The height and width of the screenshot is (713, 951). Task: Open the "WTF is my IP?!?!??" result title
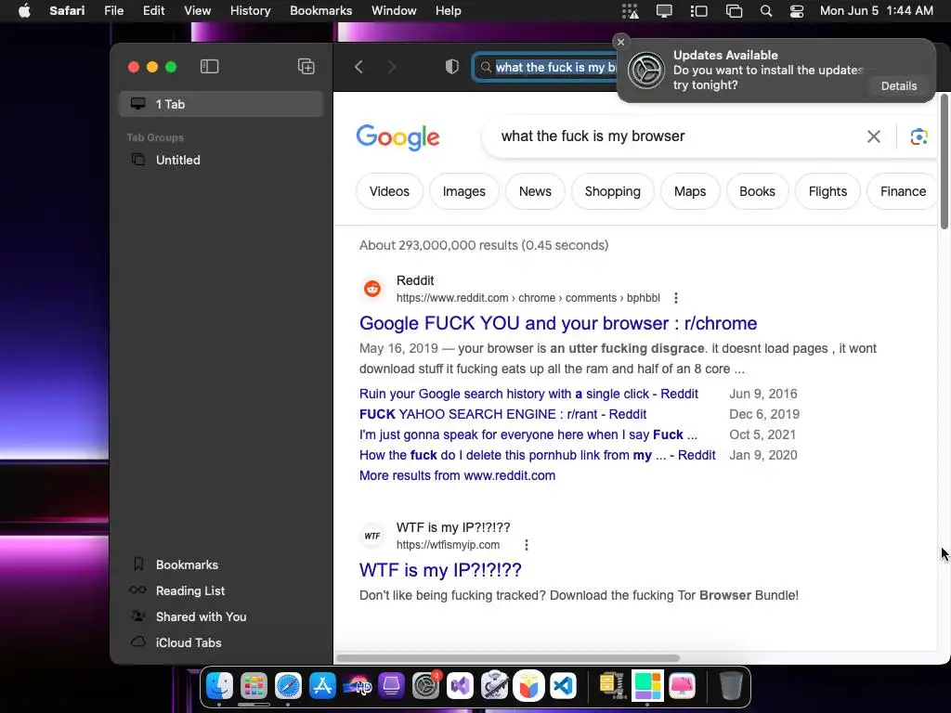pos(440,570)
